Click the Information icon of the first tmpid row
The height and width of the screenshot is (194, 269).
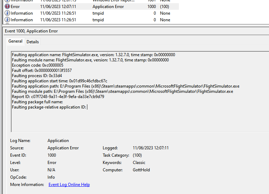(7, 13)
